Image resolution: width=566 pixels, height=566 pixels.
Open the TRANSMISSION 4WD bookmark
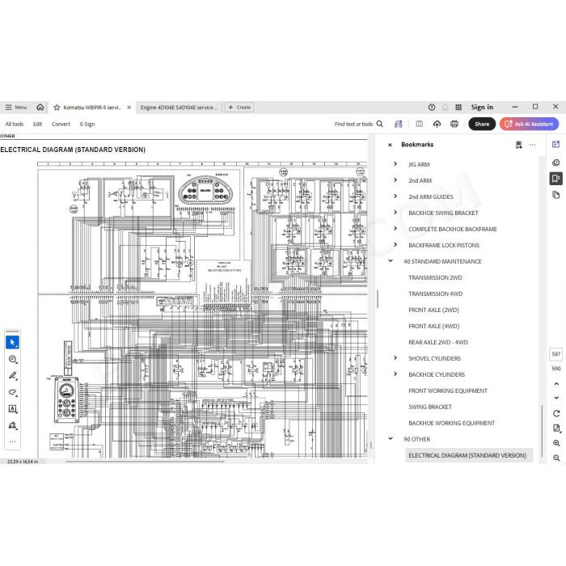click(435, 294)
